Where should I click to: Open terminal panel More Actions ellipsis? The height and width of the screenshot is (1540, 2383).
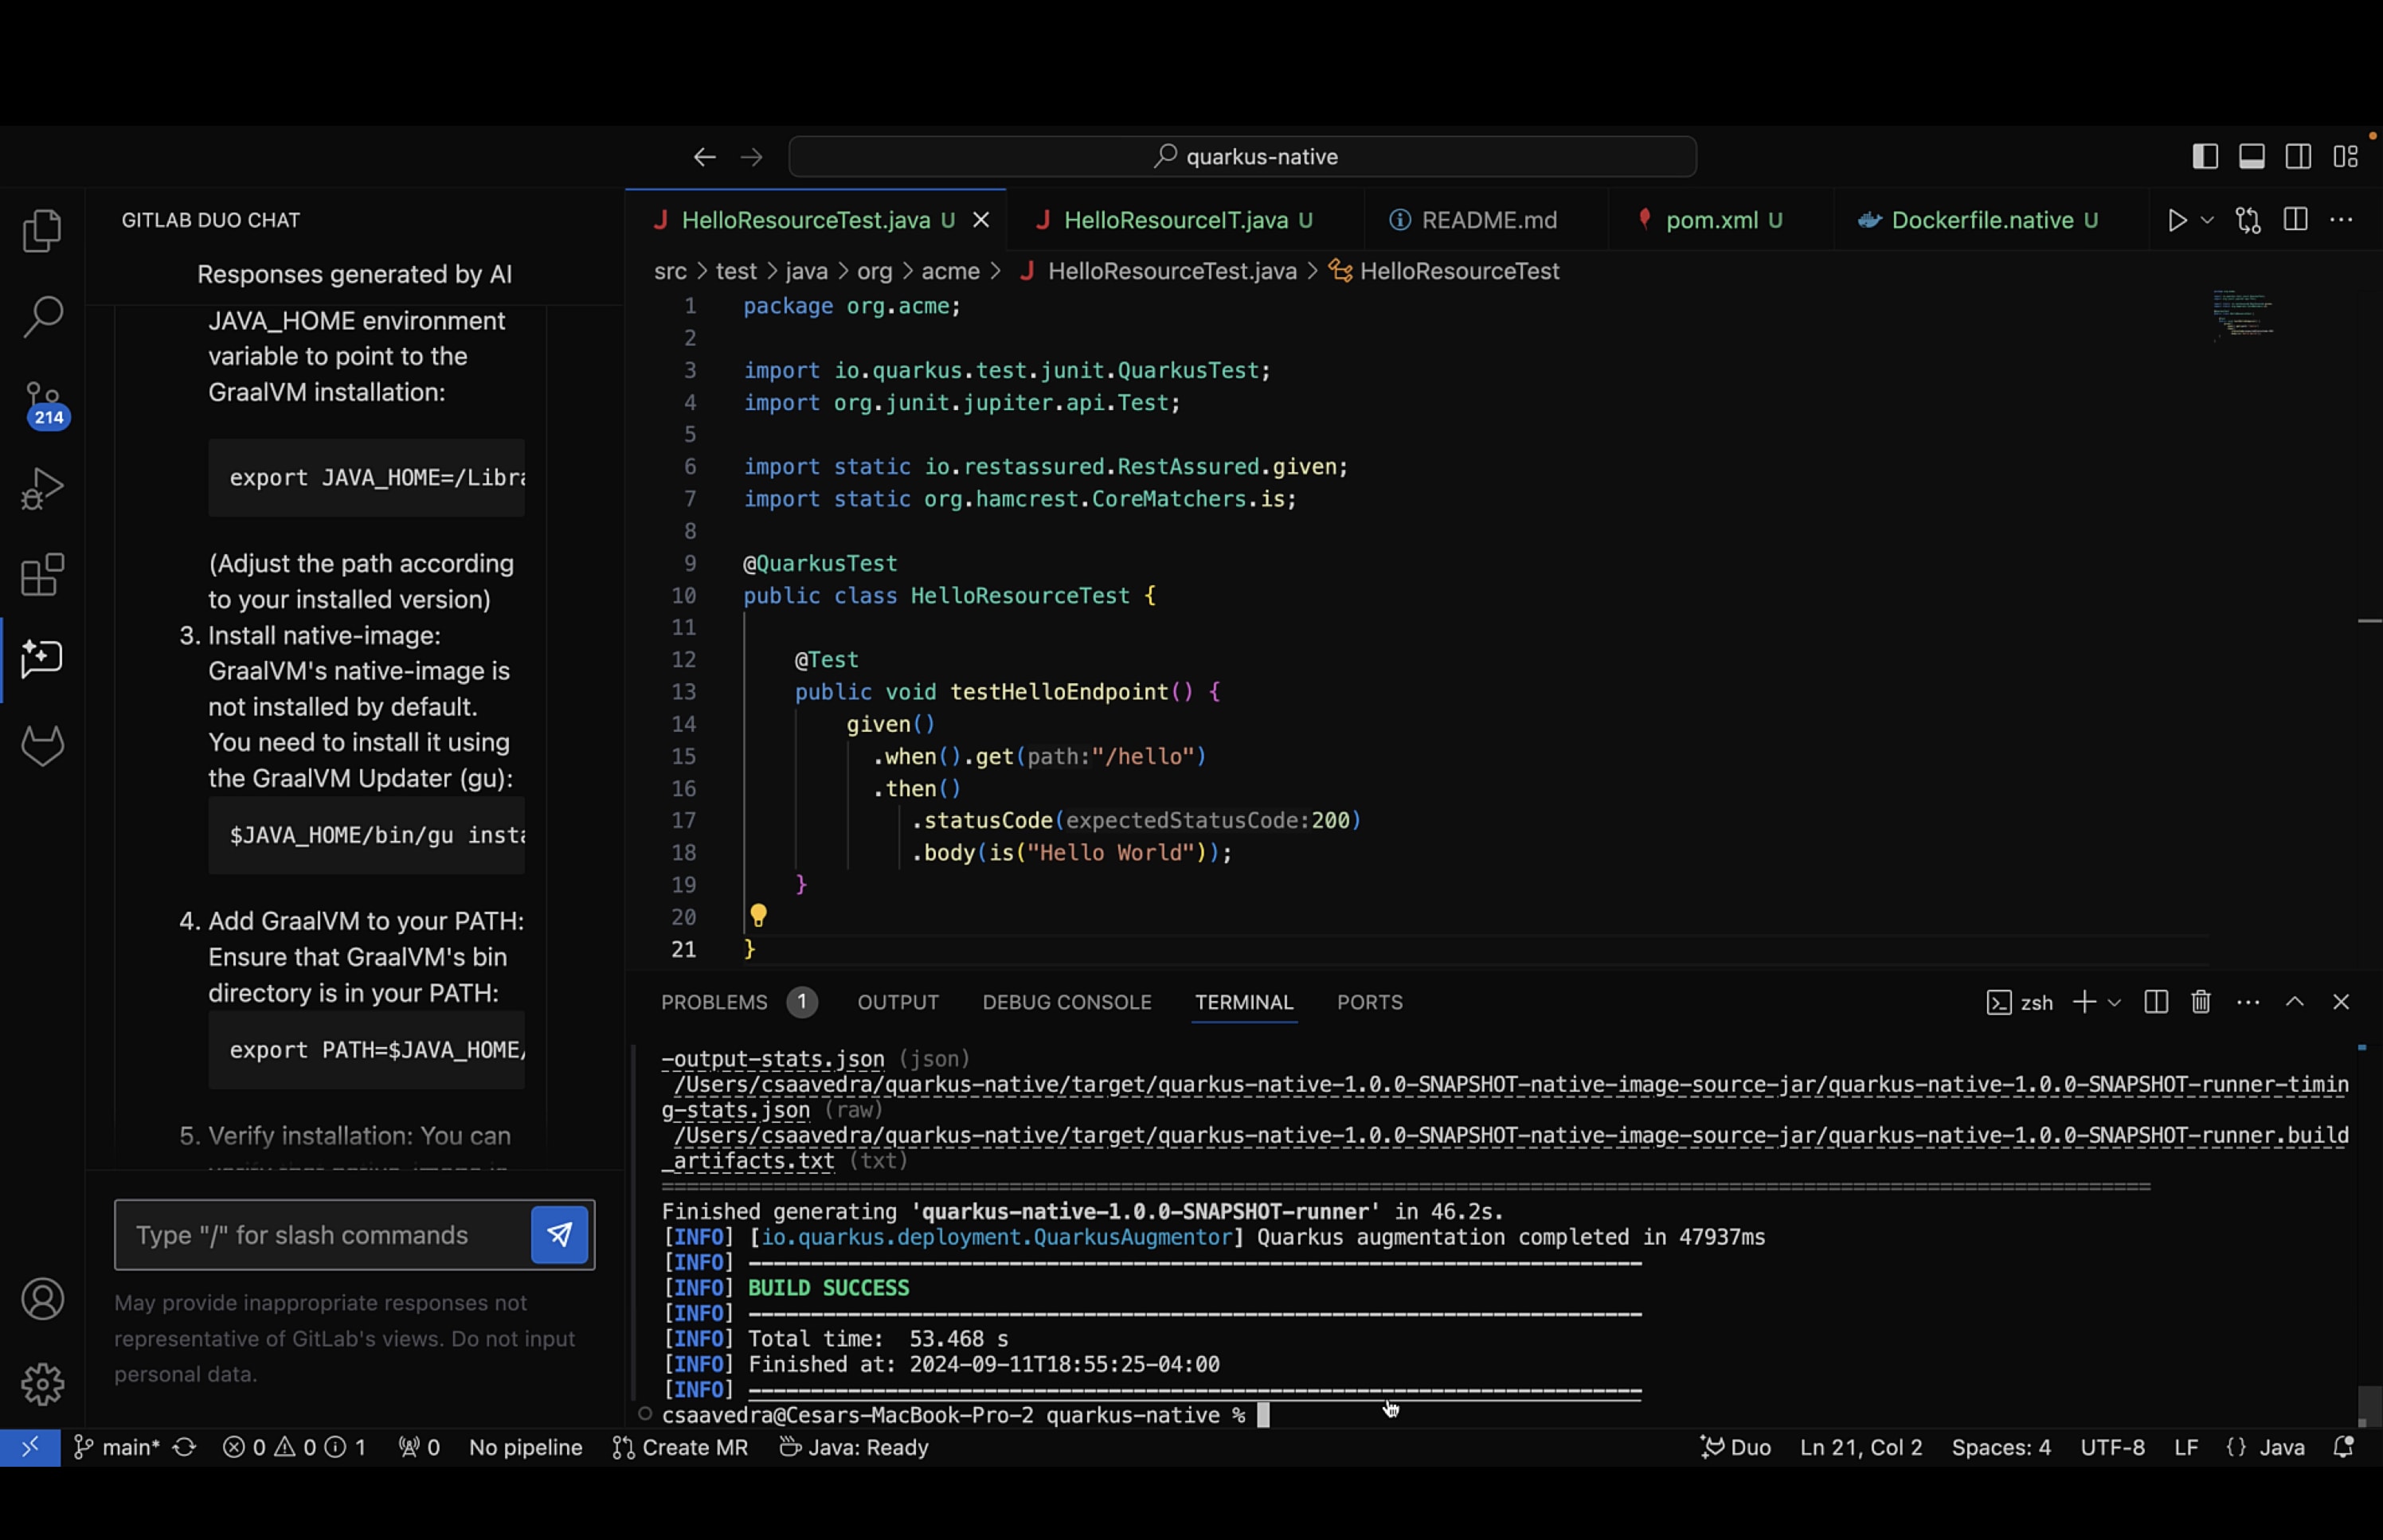click(x=2248, y=1002)
